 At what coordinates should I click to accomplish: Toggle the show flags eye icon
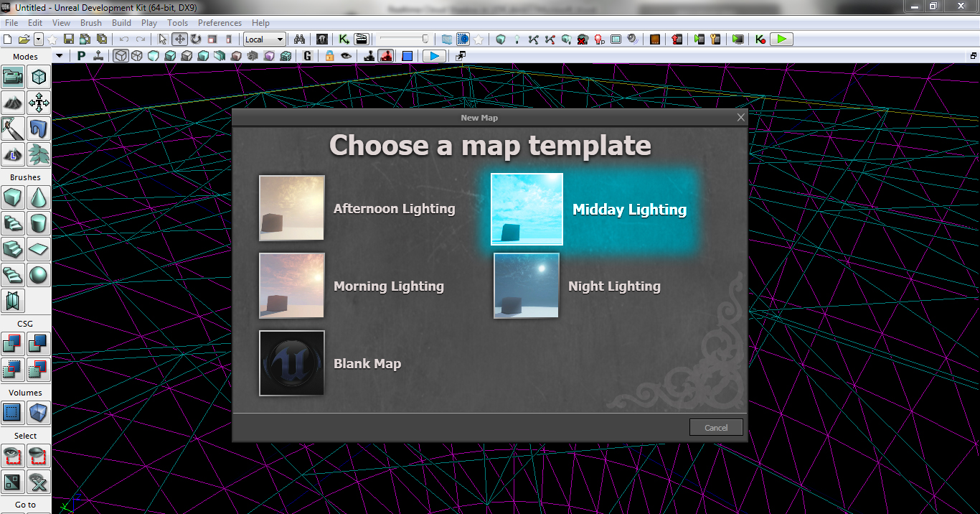346,56
